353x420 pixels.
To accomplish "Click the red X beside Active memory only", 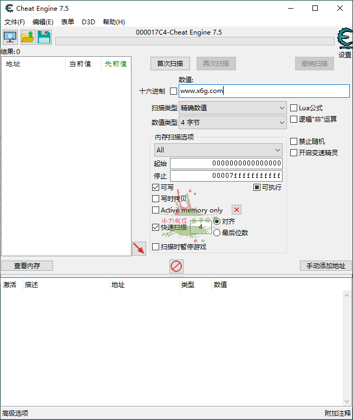I will 237,210.
